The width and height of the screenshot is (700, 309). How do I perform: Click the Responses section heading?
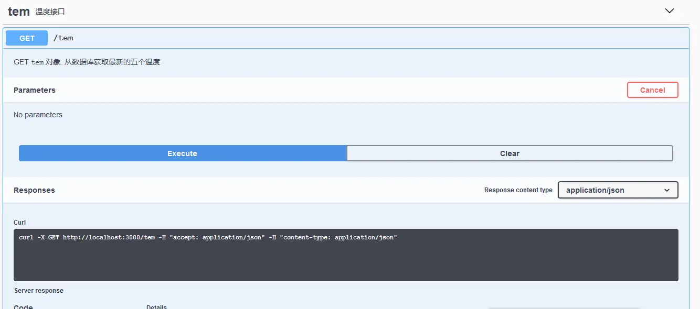(x=34, y=190)
